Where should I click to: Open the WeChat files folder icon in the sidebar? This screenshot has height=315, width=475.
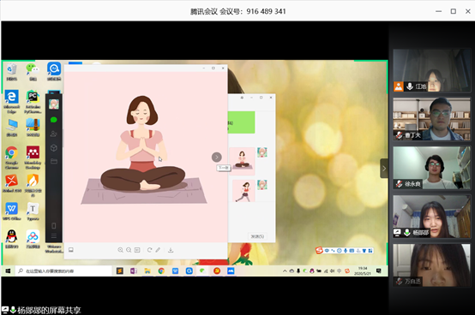point(54,161)
